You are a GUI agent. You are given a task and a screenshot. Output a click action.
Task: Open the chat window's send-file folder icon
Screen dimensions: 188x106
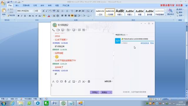[68, 30]
